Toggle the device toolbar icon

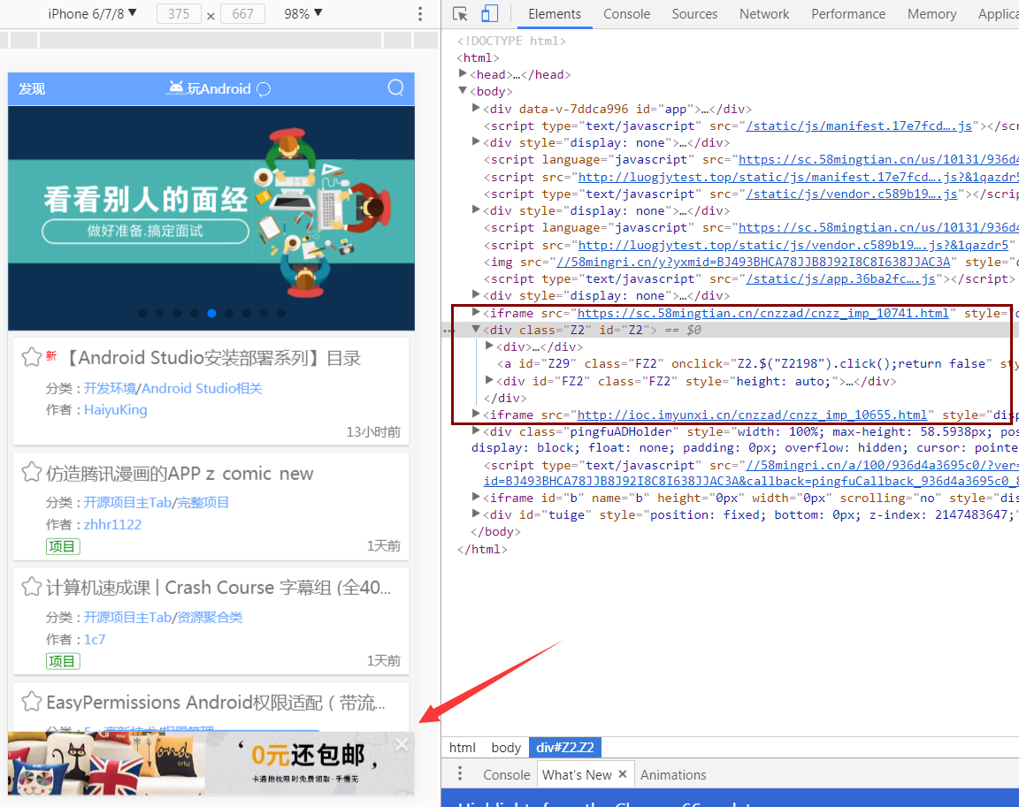[489, 13]
